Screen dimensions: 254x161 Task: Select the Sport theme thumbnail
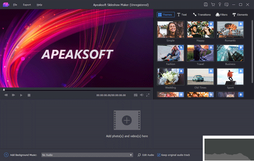tap(230, 76)
